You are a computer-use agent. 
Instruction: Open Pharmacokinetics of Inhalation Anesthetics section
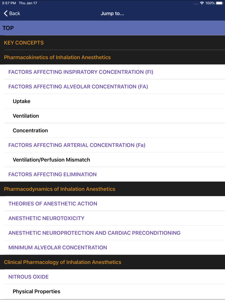113,57
